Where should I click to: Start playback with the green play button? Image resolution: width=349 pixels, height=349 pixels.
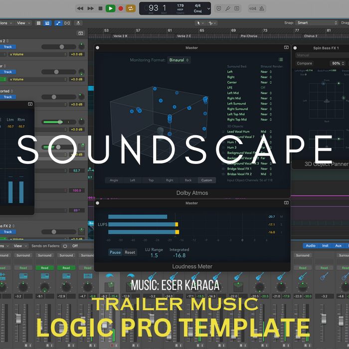point(110,8)
